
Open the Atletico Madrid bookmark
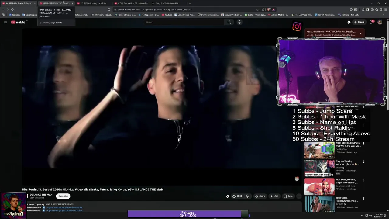pyautogui.click(x=278, y=15)
